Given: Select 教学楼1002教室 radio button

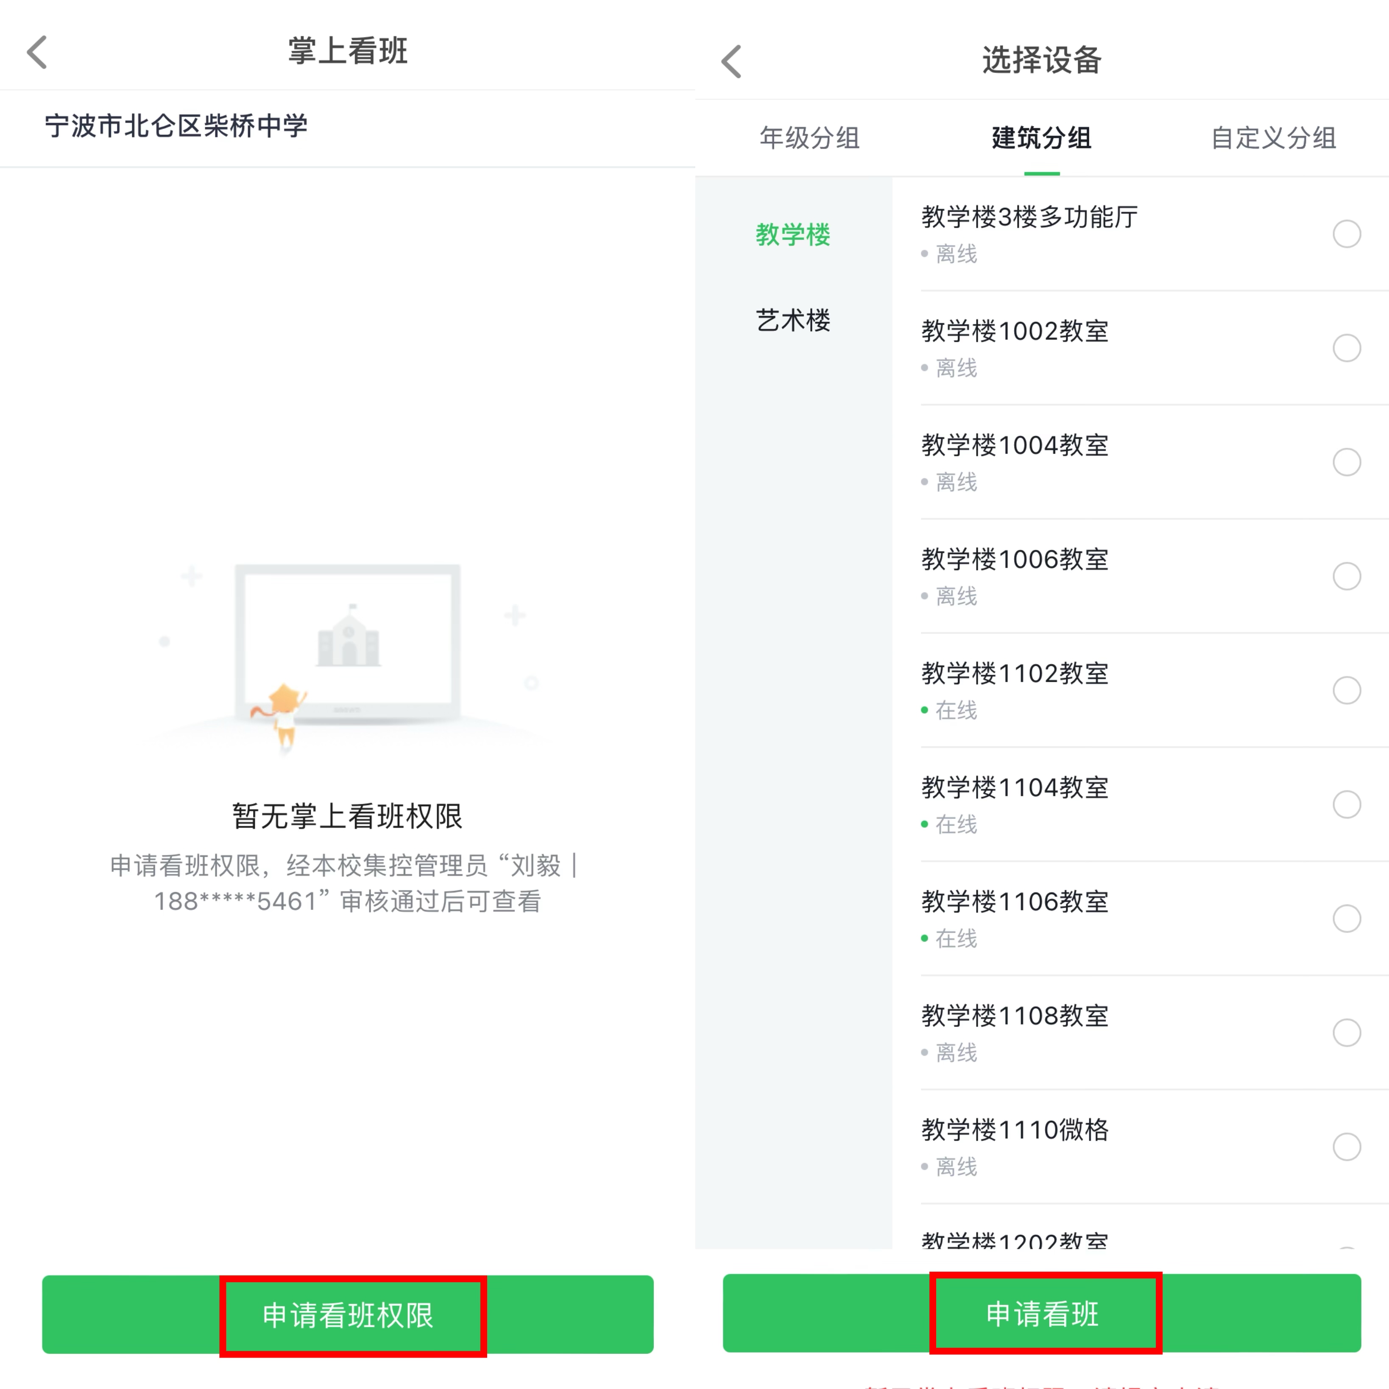Looking at the screenshot, I should click(x=1347, y=348).
